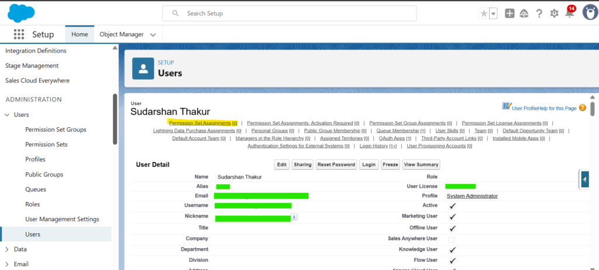Screen dimensions: 599x270
Task: Click the User Profile edit layout icon
Action: pos(507,106)
